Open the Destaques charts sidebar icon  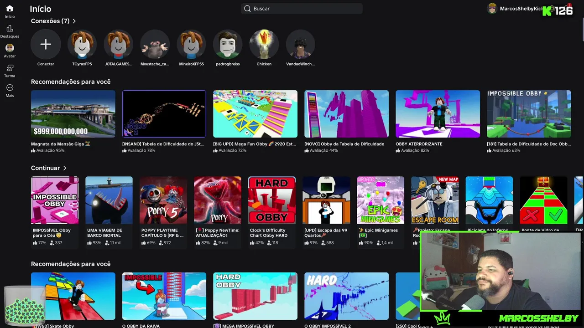10,28
